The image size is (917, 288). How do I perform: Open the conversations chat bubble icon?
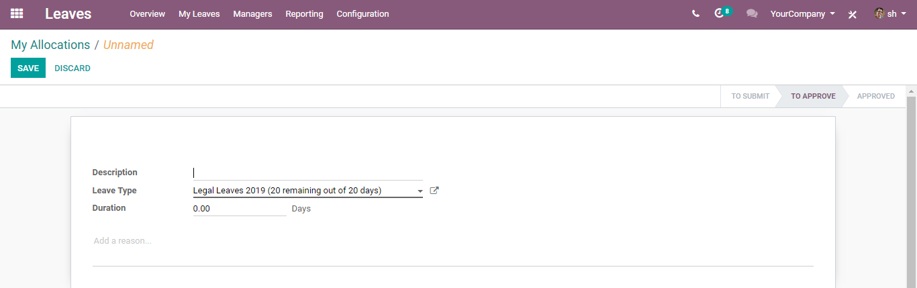[752, 13]
